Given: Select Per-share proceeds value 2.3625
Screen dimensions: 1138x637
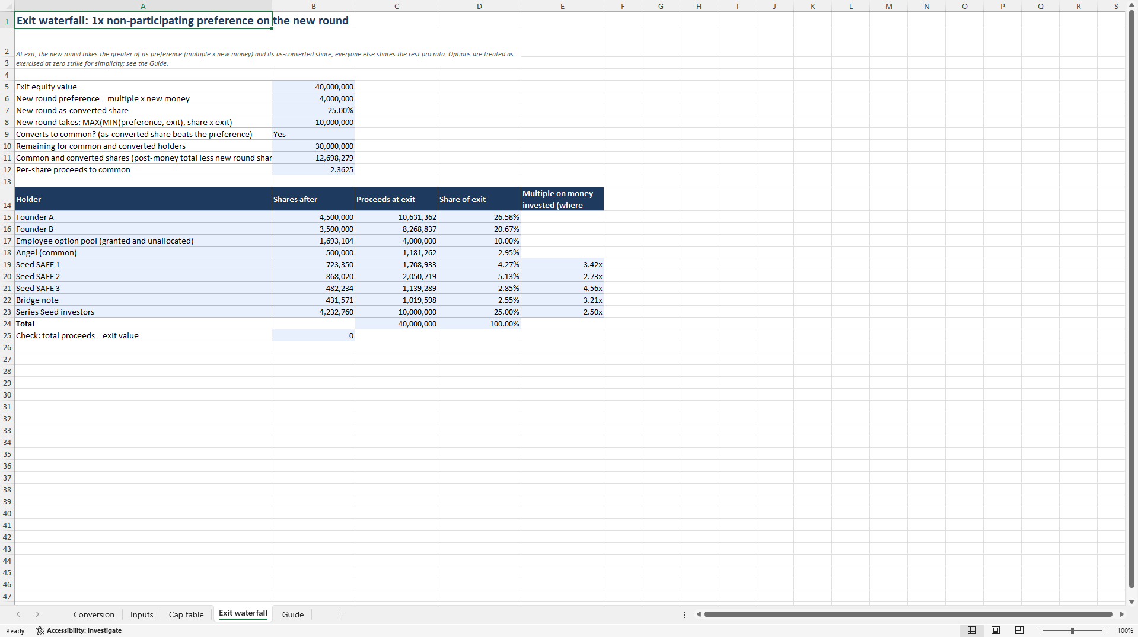Looking at the screenshot, I should [x=314, y=169].
